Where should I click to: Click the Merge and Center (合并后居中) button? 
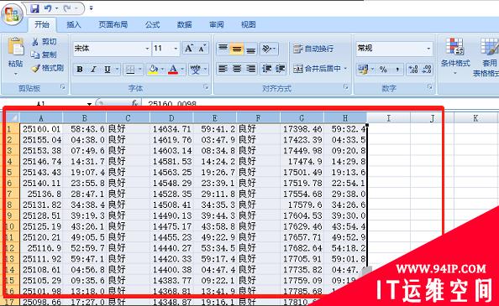[x=320, y=68]
